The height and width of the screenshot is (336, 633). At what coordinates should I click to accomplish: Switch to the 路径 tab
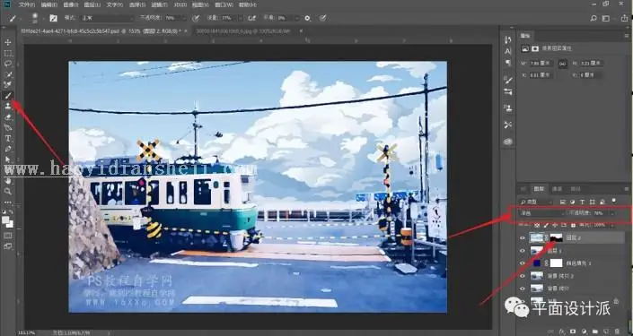tap(576, 188)
